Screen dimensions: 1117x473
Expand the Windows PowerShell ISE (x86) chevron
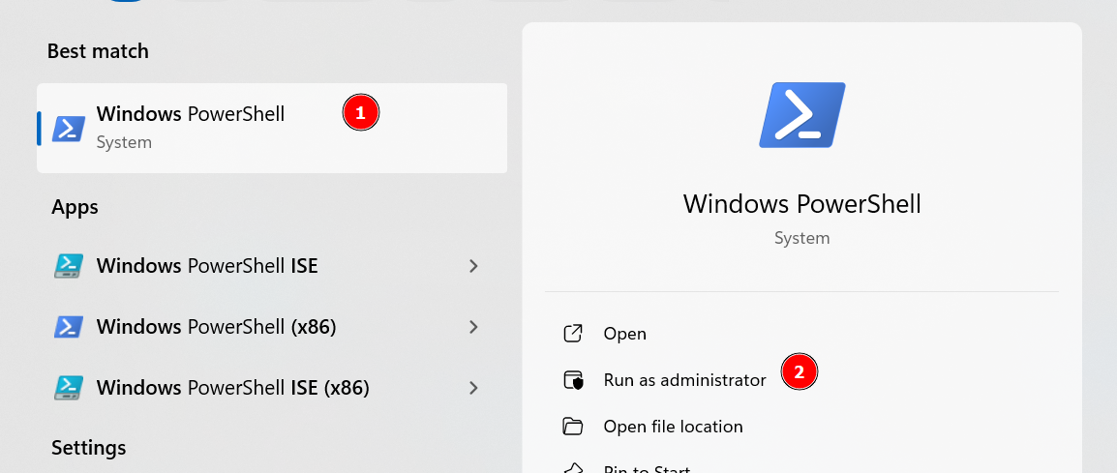click(x=473, y=388)
